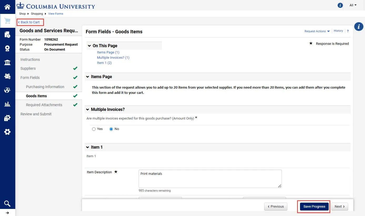Jump to Multiple Invoices? (1) link

click(x=113, y=58)
